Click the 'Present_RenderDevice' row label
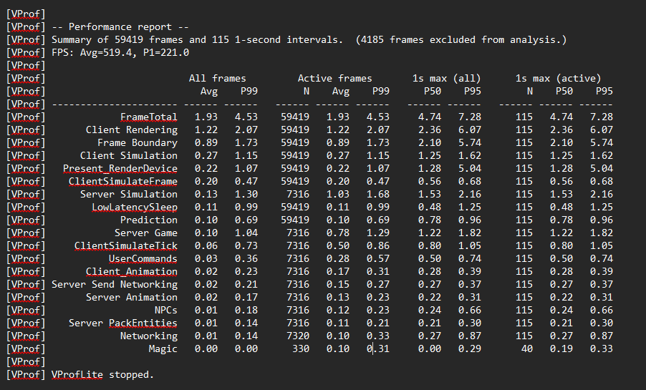 tap(120, 168)
